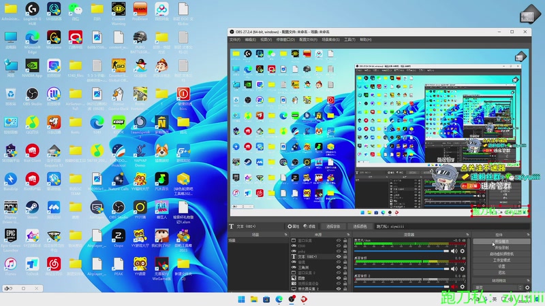Launch the Goose Goose Duck shortcut

click(119, 98)
